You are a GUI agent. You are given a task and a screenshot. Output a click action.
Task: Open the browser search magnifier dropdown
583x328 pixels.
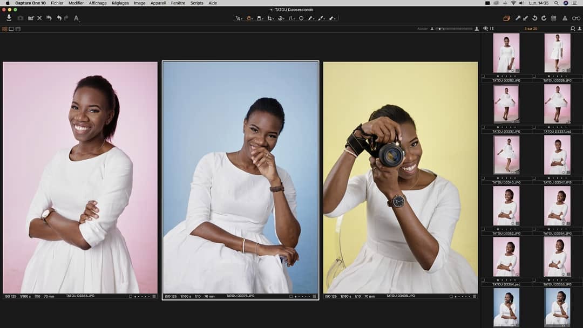coord(573,29)
